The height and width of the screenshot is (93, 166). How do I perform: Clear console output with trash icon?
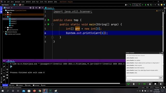(7, 78)
